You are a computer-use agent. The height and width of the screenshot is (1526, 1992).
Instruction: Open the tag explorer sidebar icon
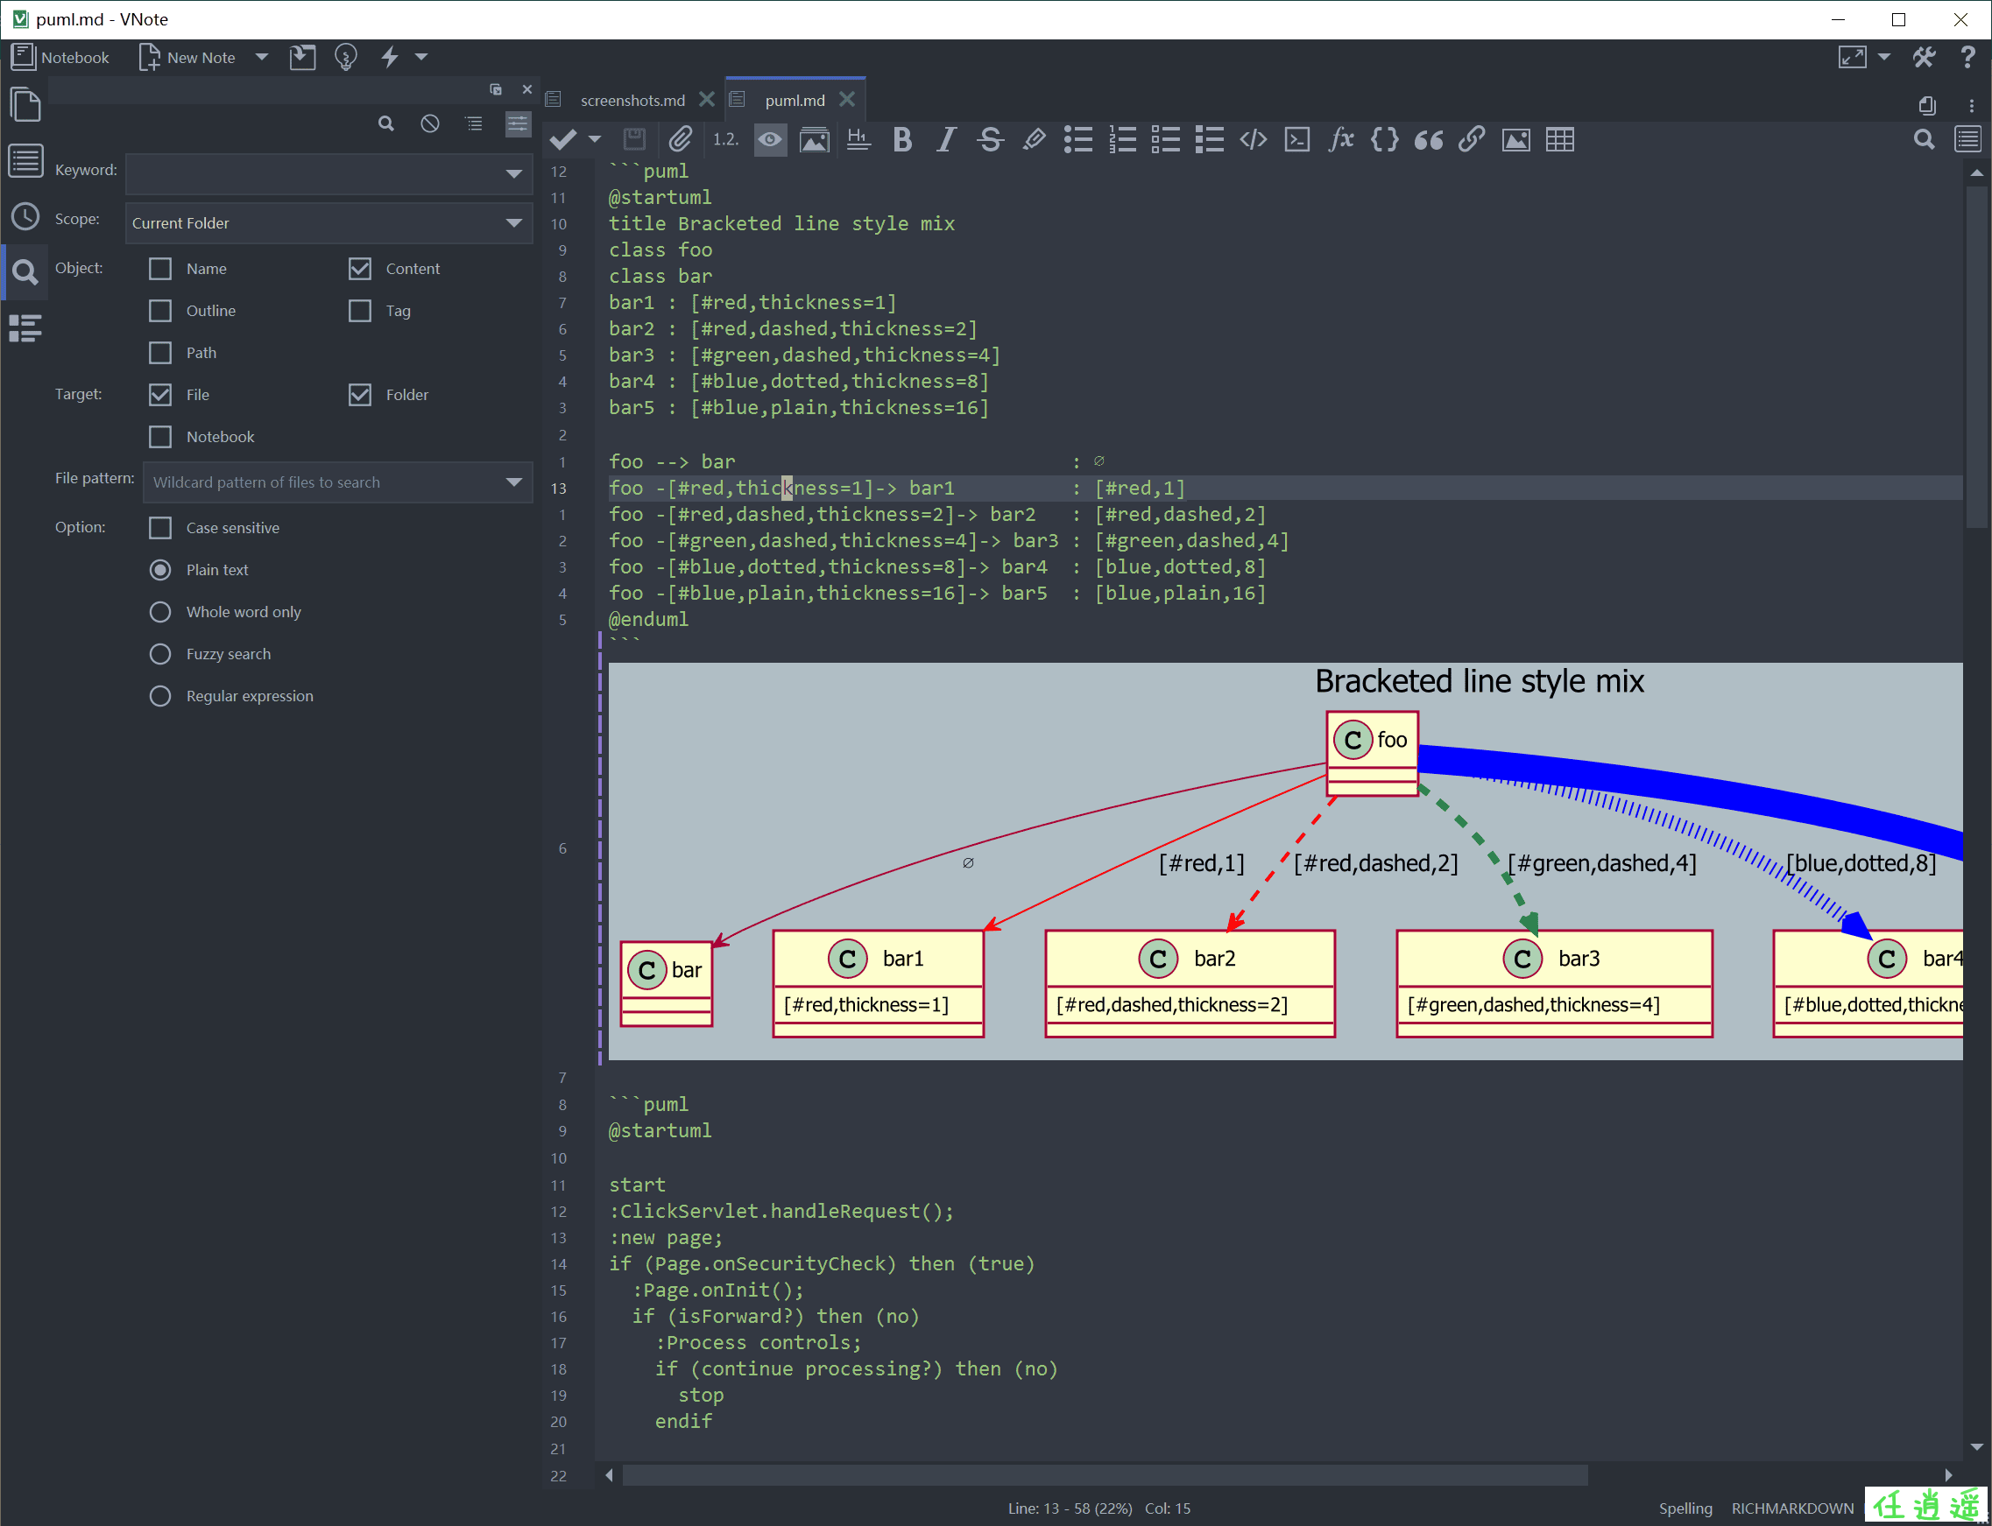[25, 328]
